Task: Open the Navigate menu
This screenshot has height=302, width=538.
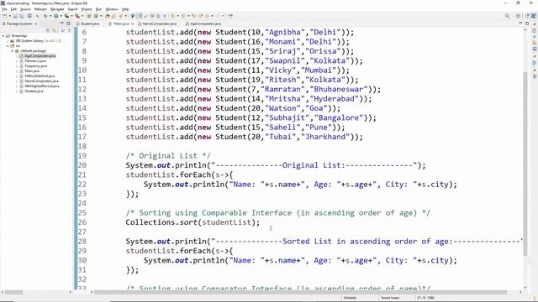Action: 57,9
